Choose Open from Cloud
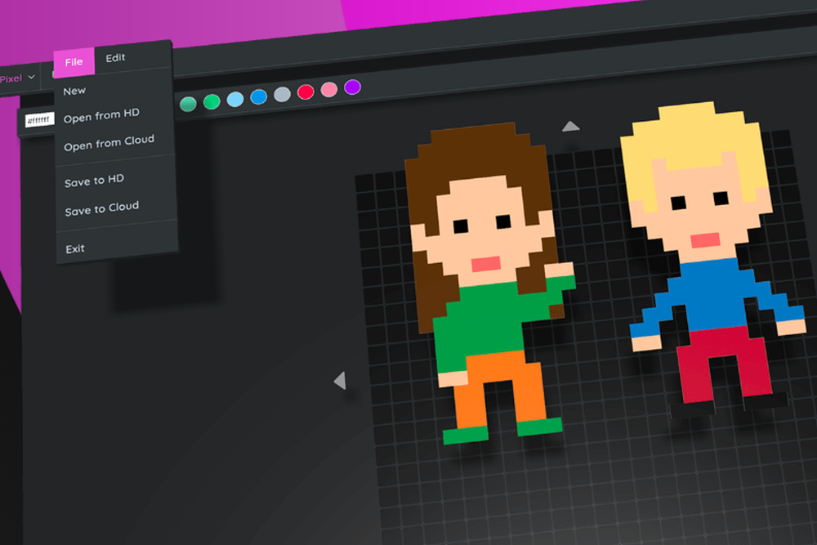The height and width of the screenshot is (545, 817). [x=108, y=140]
